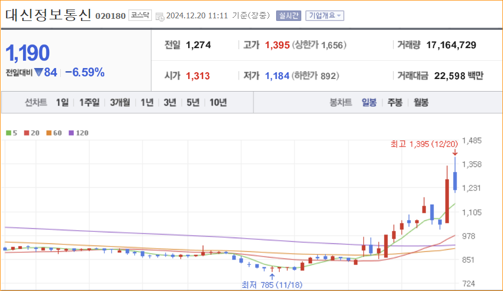Click the current price 1,190
Viewport: 503px width, 291px height.
28,53
